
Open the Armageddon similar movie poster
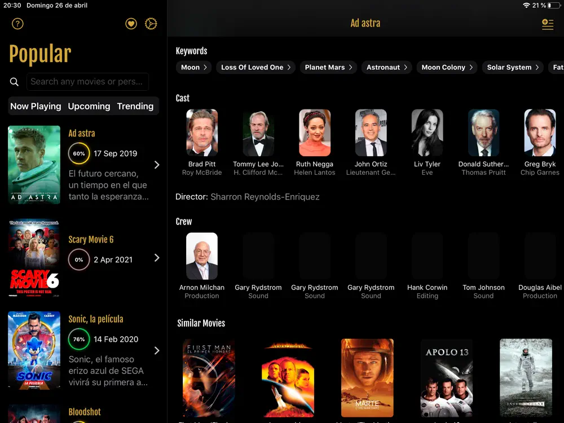[288, 378]
